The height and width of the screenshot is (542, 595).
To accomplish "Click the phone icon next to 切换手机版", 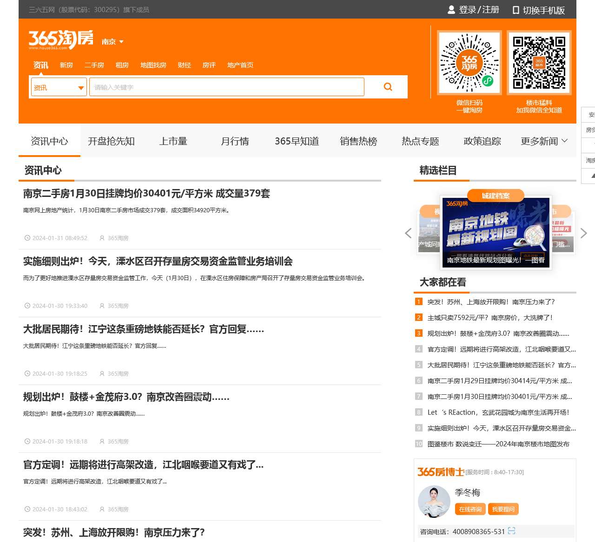I will (515, 9).
